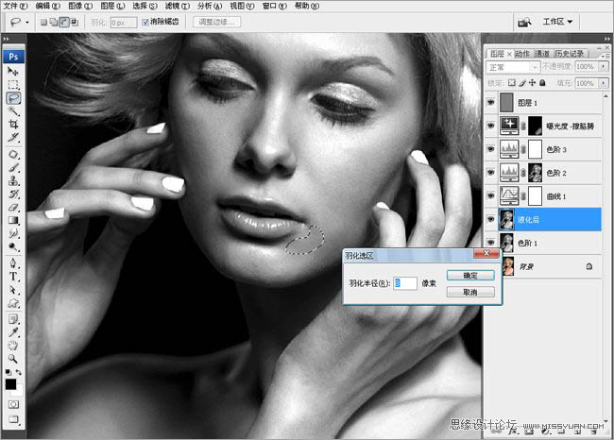The width and height of the screenshot is (614, 440).
Task: Hide the 图层 1 layer
Action: point(491,100)
